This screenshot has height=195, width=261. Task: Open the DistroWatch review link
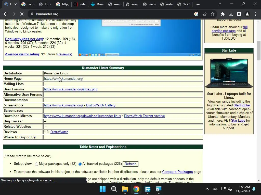pos(59,132)
